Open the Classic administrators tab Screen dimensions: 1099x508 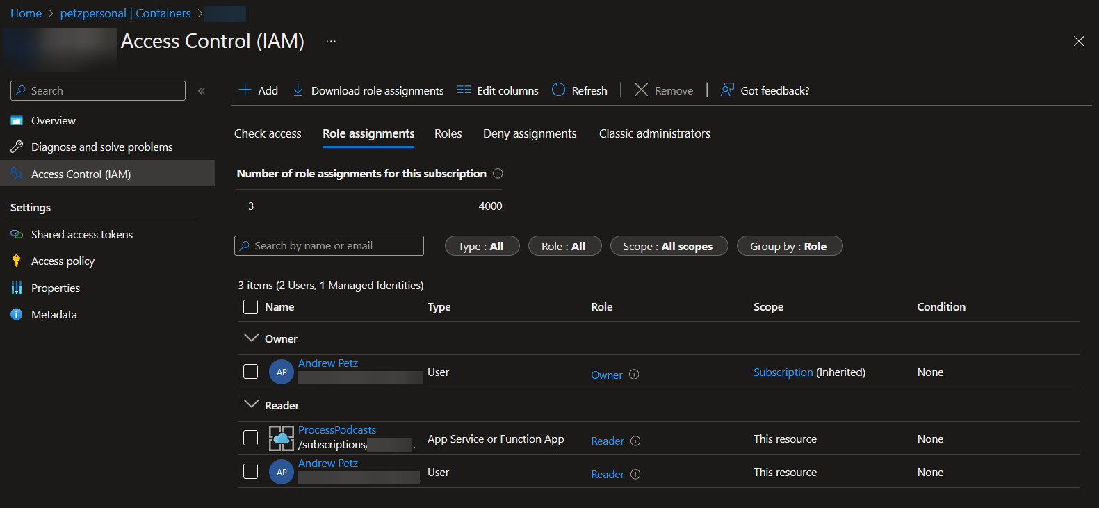[655, 133]
